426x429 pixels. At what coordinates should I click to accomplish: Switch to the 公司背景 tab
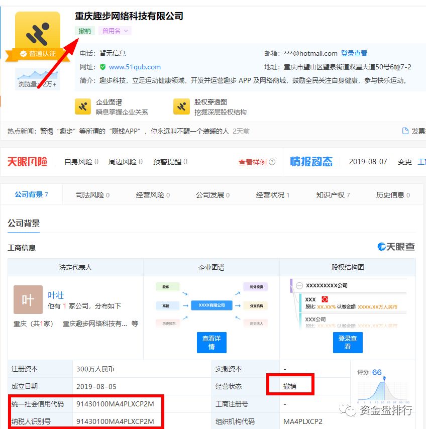32,194
